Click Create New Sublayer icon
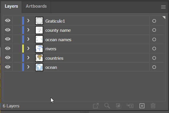This screenshot has width=169, height=113. [x=130, y=106]
